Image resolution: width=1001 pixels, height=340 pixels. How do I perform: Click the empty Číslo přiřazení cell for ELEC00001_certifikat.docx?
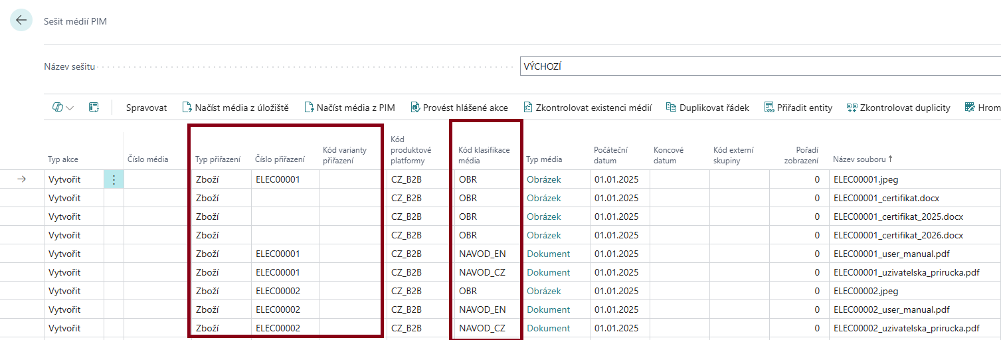[x=284, y=198]
